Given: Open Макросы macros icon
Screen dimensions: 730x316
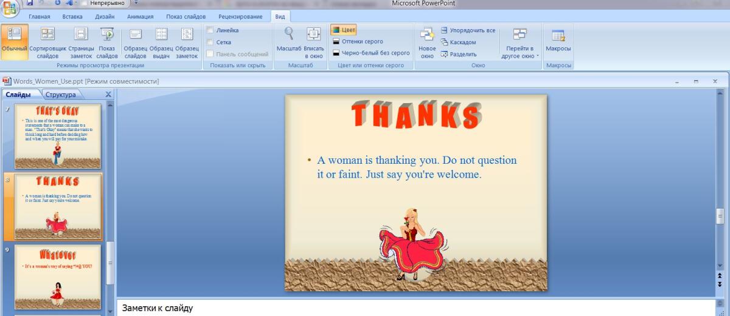Looking at the screenshot, I should [x=558, y=41].
